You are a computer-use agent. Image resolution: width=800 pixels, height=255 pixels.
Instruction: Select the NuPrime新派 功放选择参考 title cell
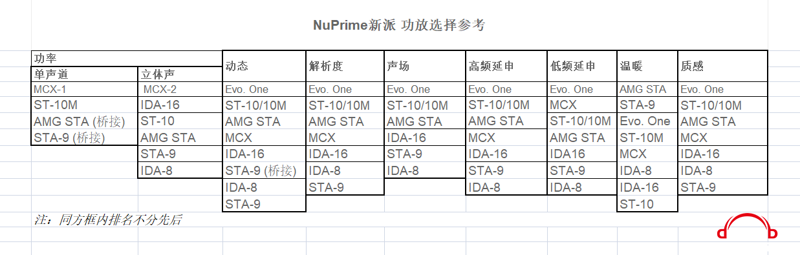399,25
